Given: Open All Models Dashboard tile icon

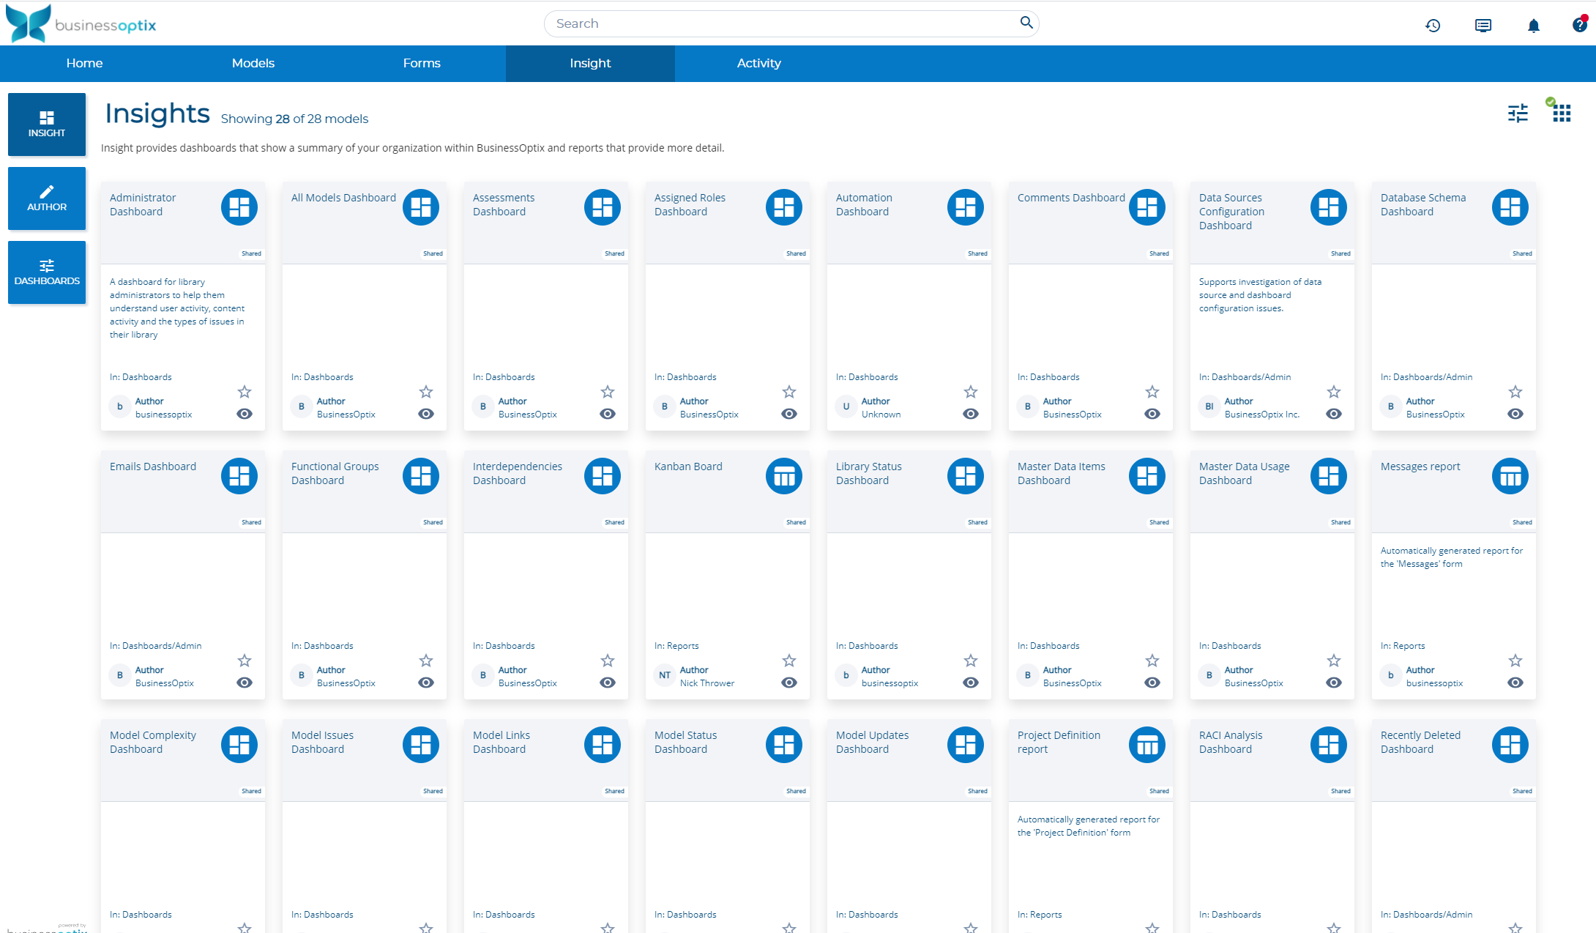Looking at the screenshot, I should click(x=421, y=207).
